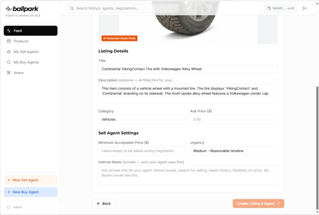Click the My Sell Agents robot icon
The image size is (319, 215).
9,52
